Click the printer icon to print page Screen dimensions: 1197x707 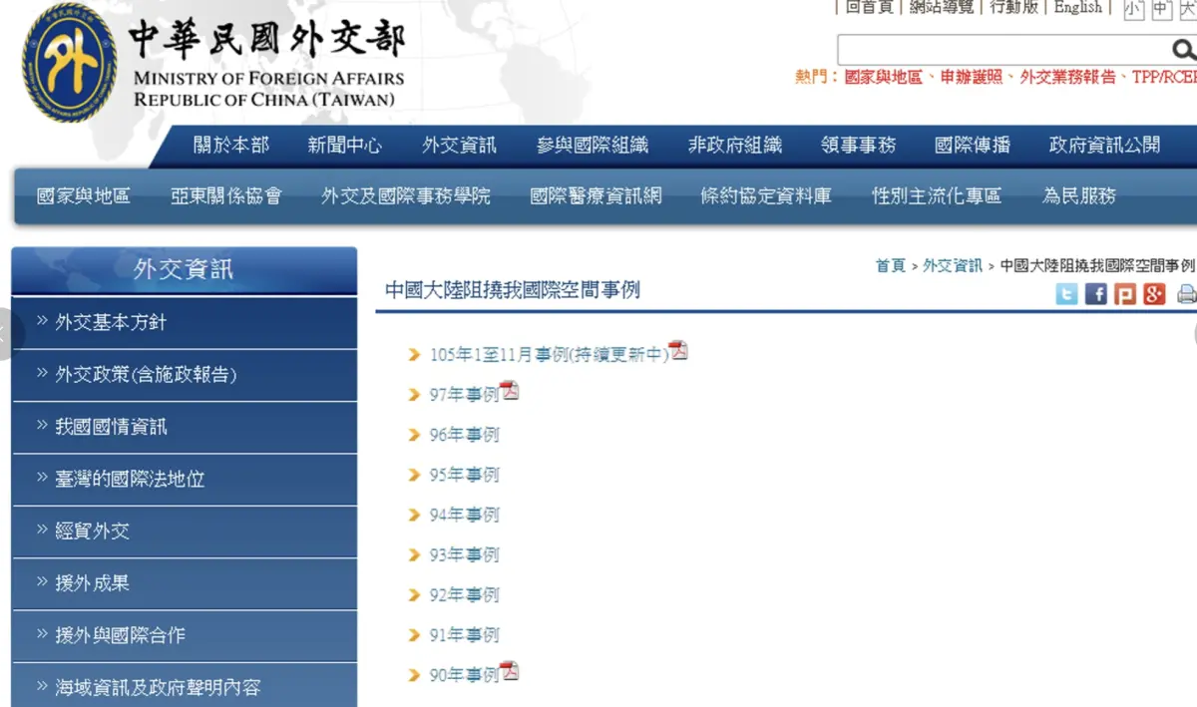pos(1186,293)
